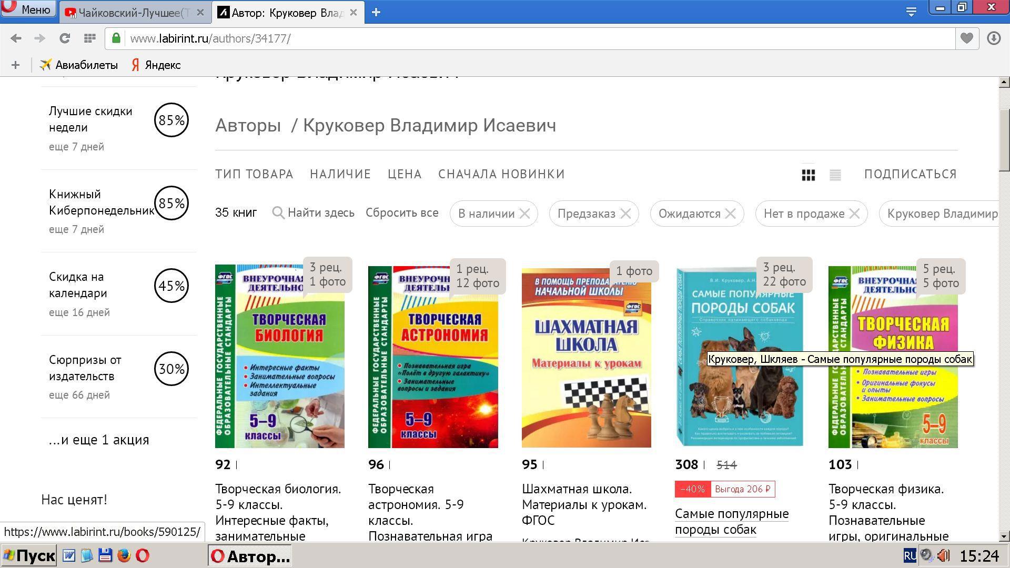This screenshot has height=568, width=1010.
Task: Click the 'Подписаться' button
Action: pyautogui.click(x=910, y=174)
